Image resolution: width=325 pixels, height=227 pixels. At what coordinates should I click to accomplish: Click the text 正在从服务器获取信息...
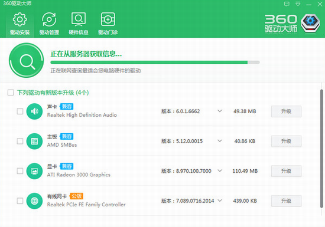tap(86, 54)
